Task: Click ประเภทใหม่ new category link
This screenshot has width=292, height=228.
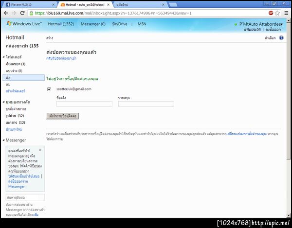Action: pyautogui.click(x=14, y=129)
